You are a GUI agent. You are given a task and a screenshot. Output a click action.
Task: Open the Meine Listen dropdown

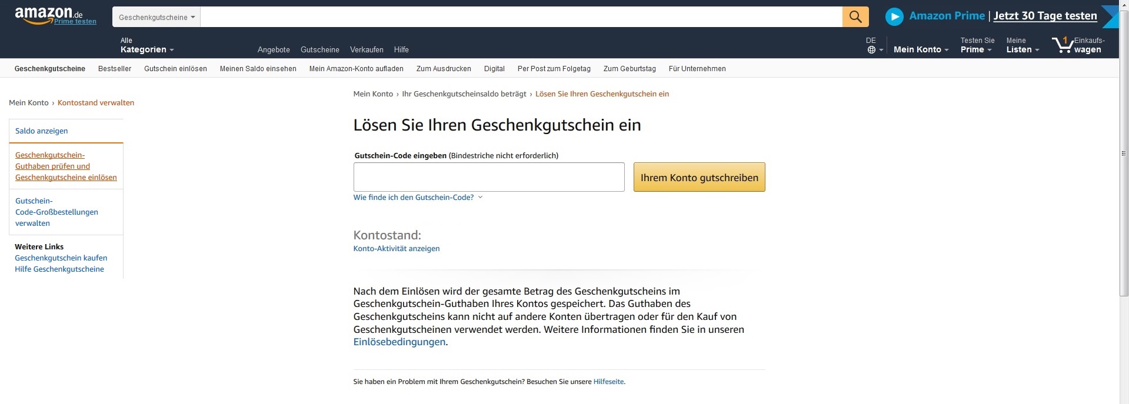click(1022, 45)
